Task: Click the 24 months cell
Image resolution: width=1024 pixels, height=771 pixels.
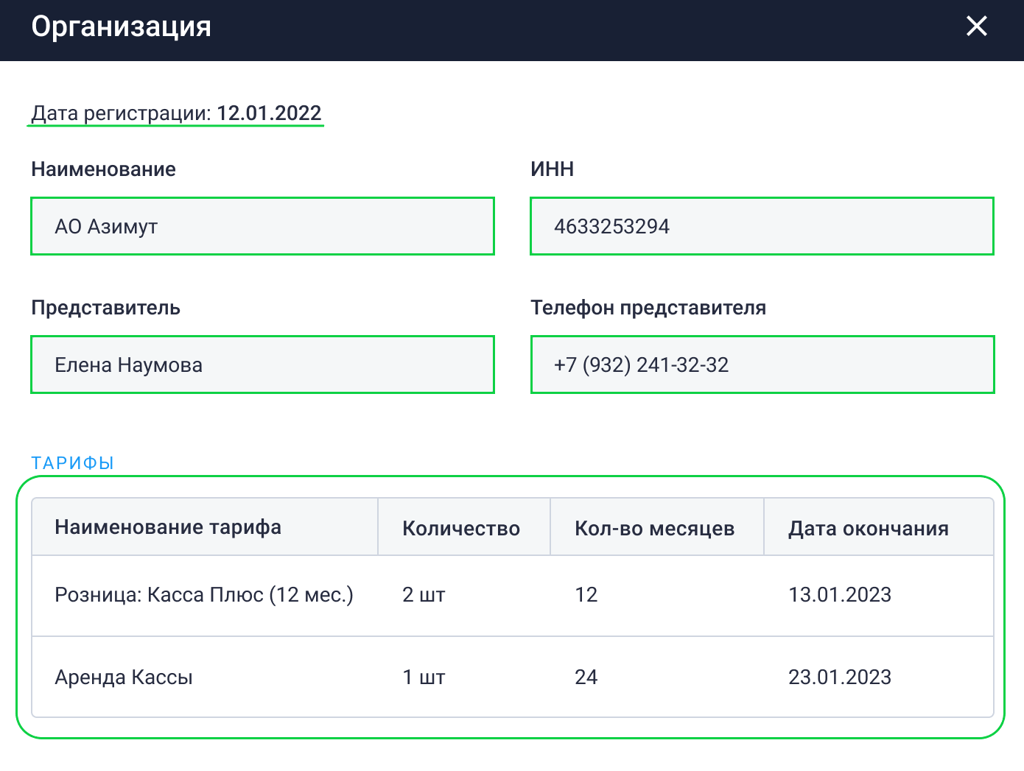Action: point(586,677)
